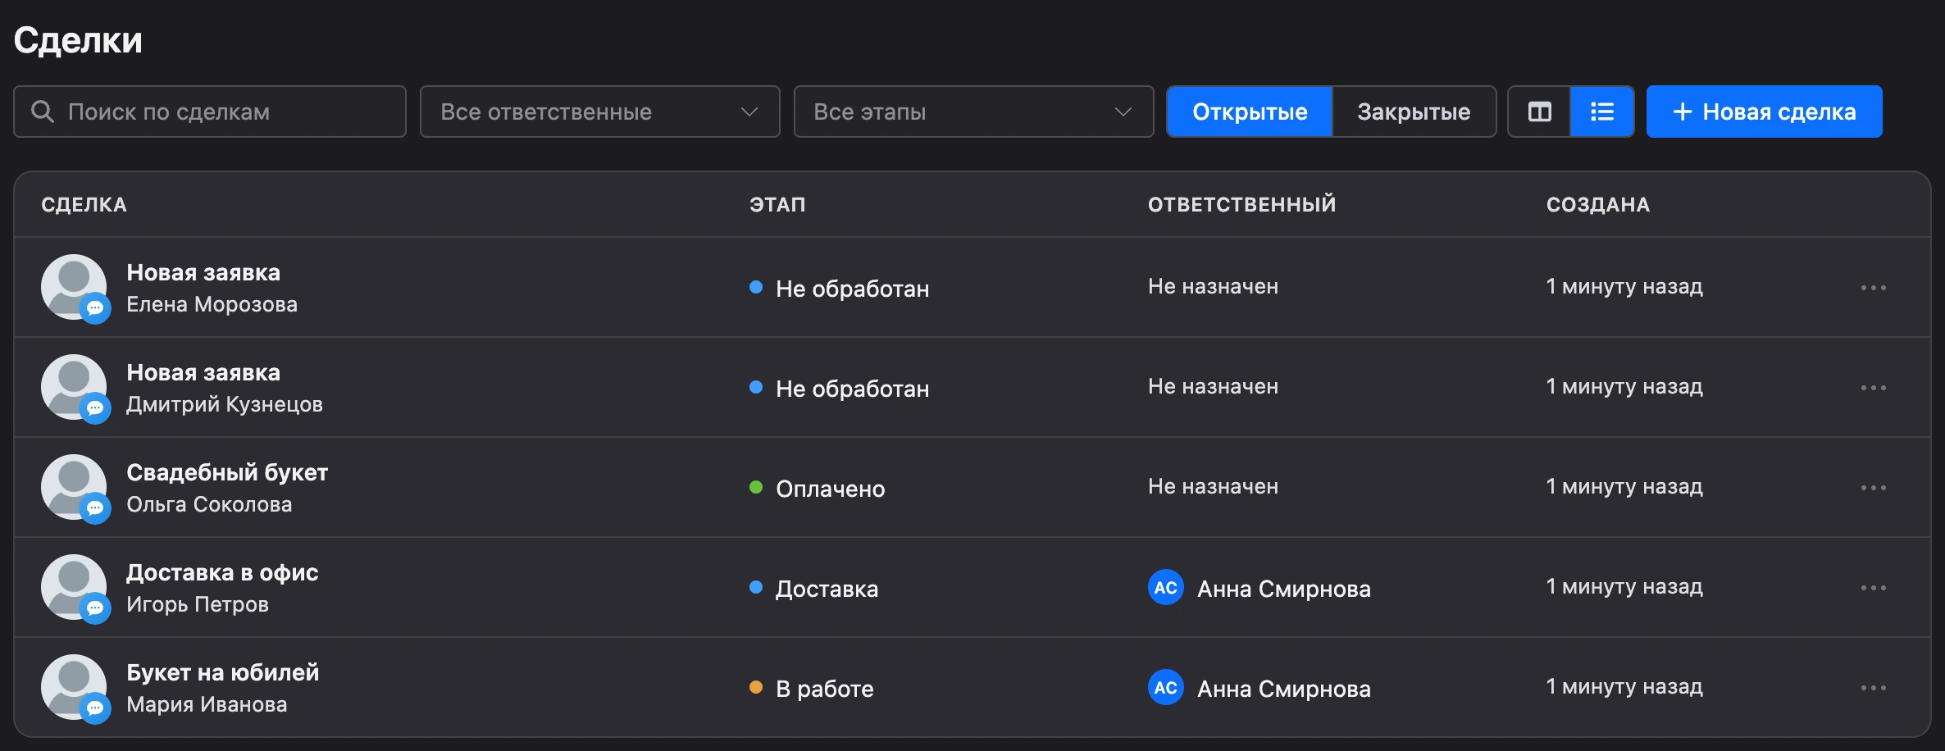
Task: Create a deal with Новая сделка button
Action: [1764, 112]
